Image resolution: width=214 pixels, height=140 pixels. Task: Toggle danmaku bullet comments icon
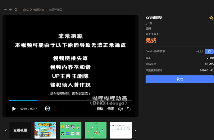[48, 109]
